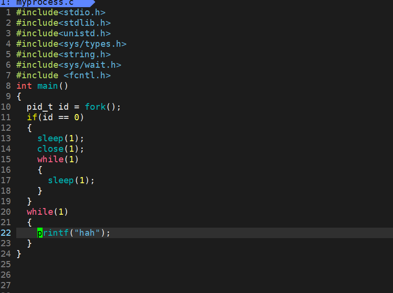Click the if(id == 0) condition
The image size is (393, 293).
click(55, 117)
